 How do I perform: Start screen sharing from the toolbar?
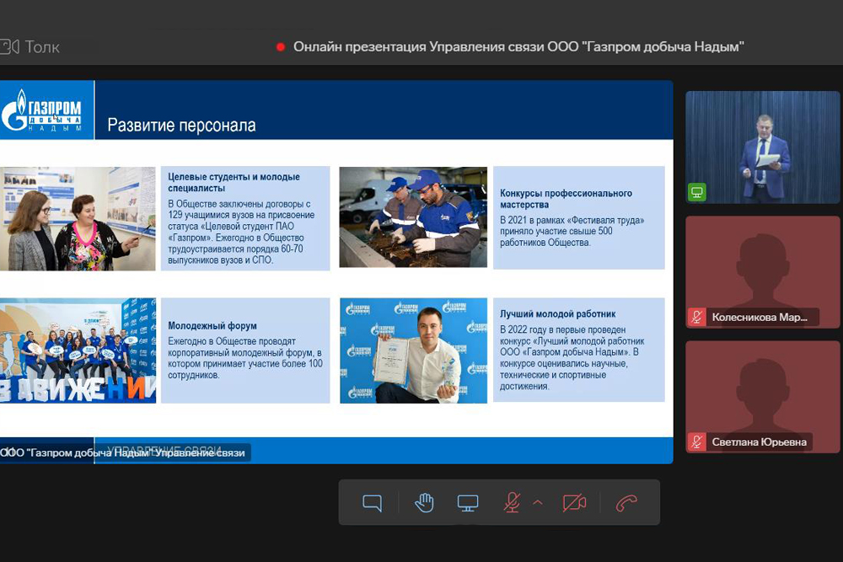(468, 503)
